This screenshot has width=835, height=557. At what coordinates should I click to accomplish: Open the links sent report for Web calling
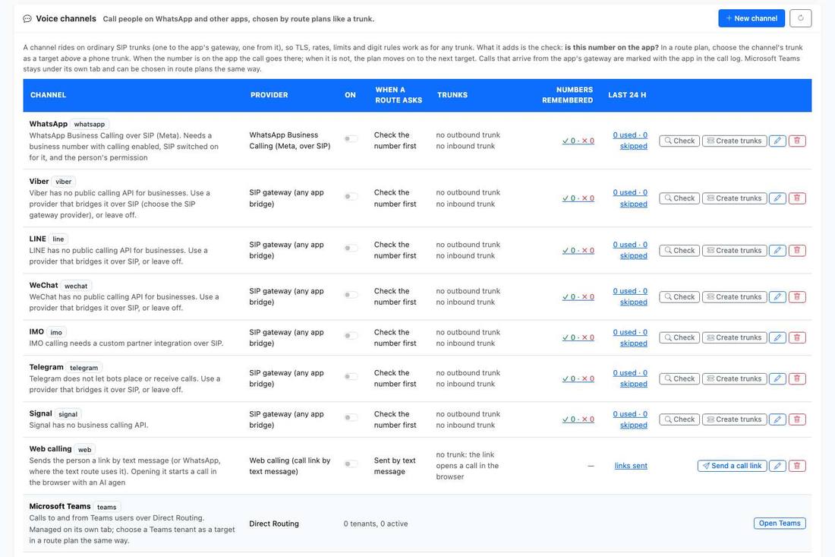point(631,466)
